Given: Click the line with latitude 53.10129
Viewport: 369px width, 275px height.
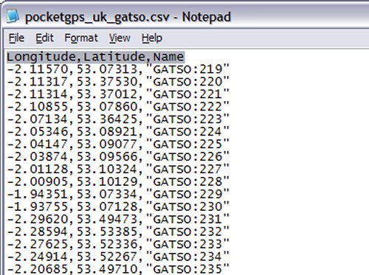Looking at the screenshot, I should (118, 182).
